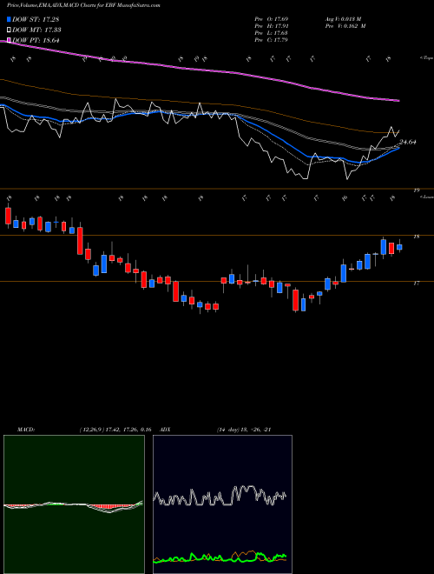Screen dimensions: 434x574
Task: Click the 18 price axis label
Action: (x=416, y=237)
